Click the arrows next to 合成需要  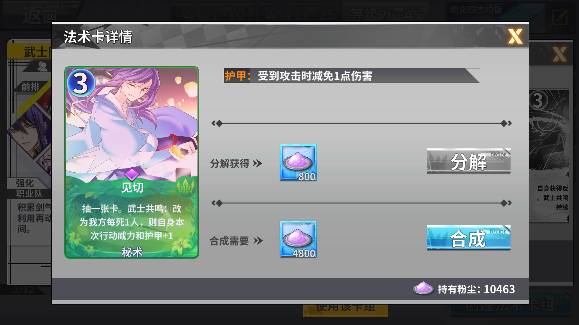pos(258,241)
